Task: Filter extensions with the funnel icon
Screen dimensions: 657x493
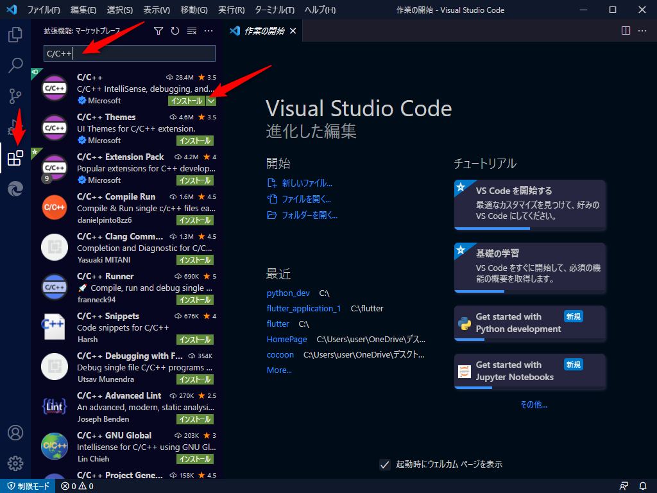Action: (x=158, y=31)
